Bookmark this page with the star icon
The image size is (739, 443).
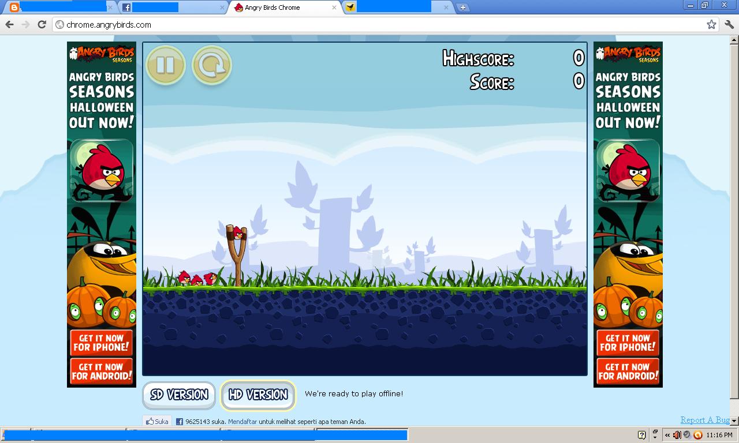pos(711,24)
